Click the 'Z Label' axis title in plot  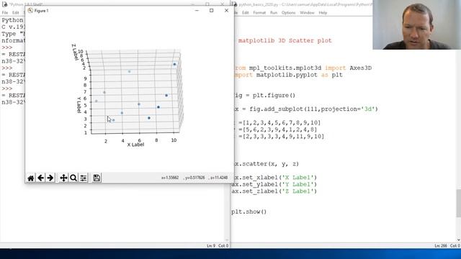75,53
